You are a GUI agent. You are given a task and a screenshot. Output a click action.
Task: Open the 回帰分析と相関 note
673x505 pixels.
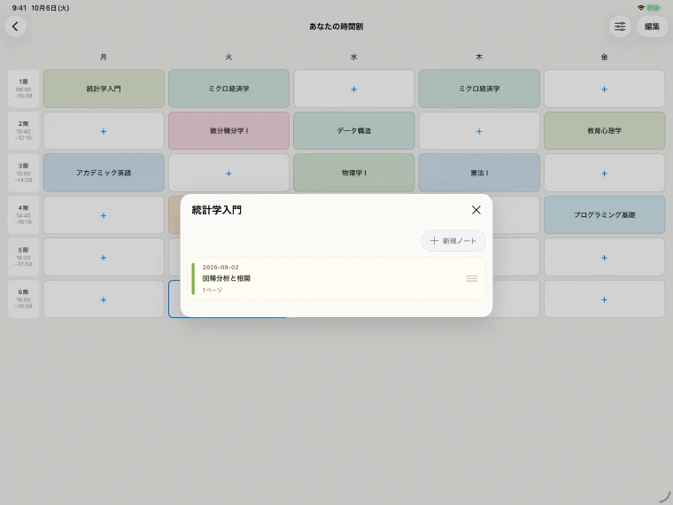click(336, 279)
